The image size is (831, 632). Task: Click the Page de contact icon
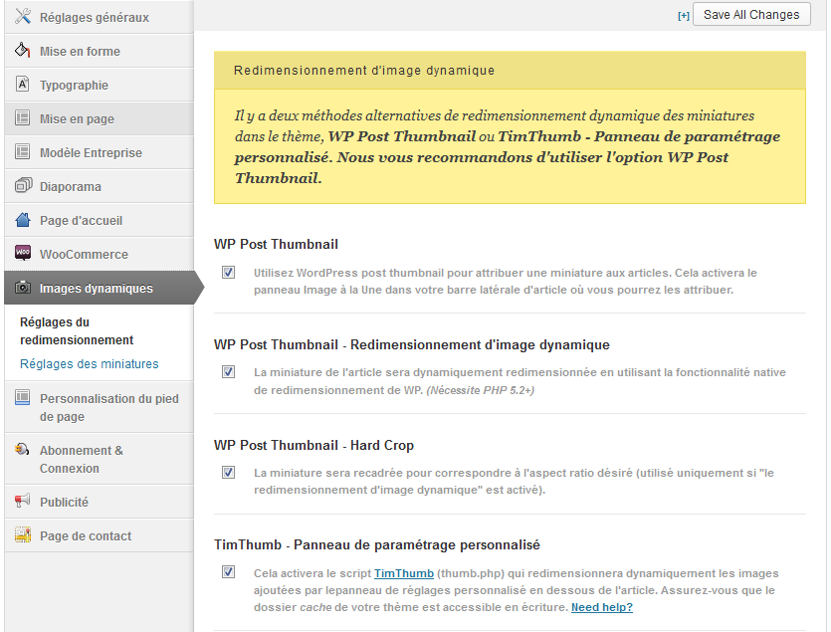click(22, 535)
